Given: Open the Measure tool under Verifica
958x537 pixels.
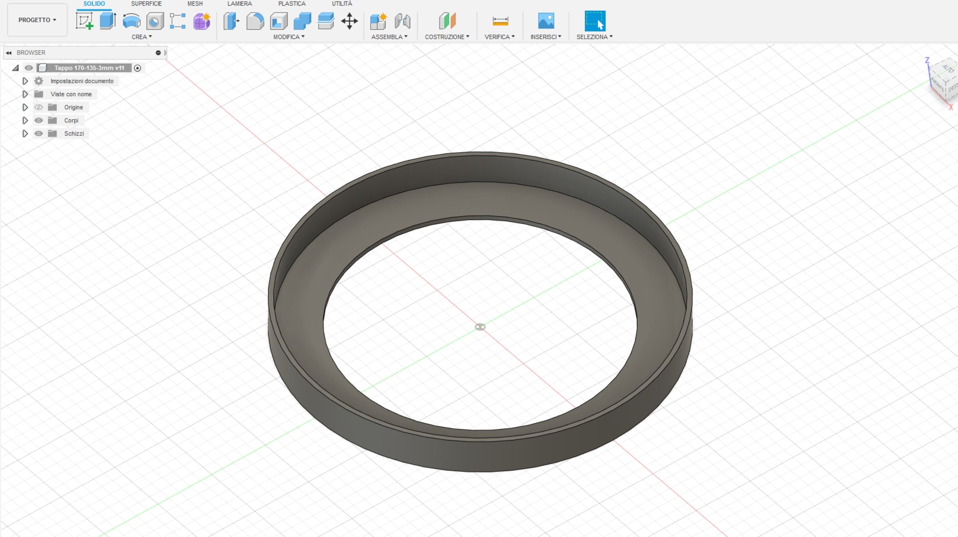Looking at the screenshot, I should 500,21.
